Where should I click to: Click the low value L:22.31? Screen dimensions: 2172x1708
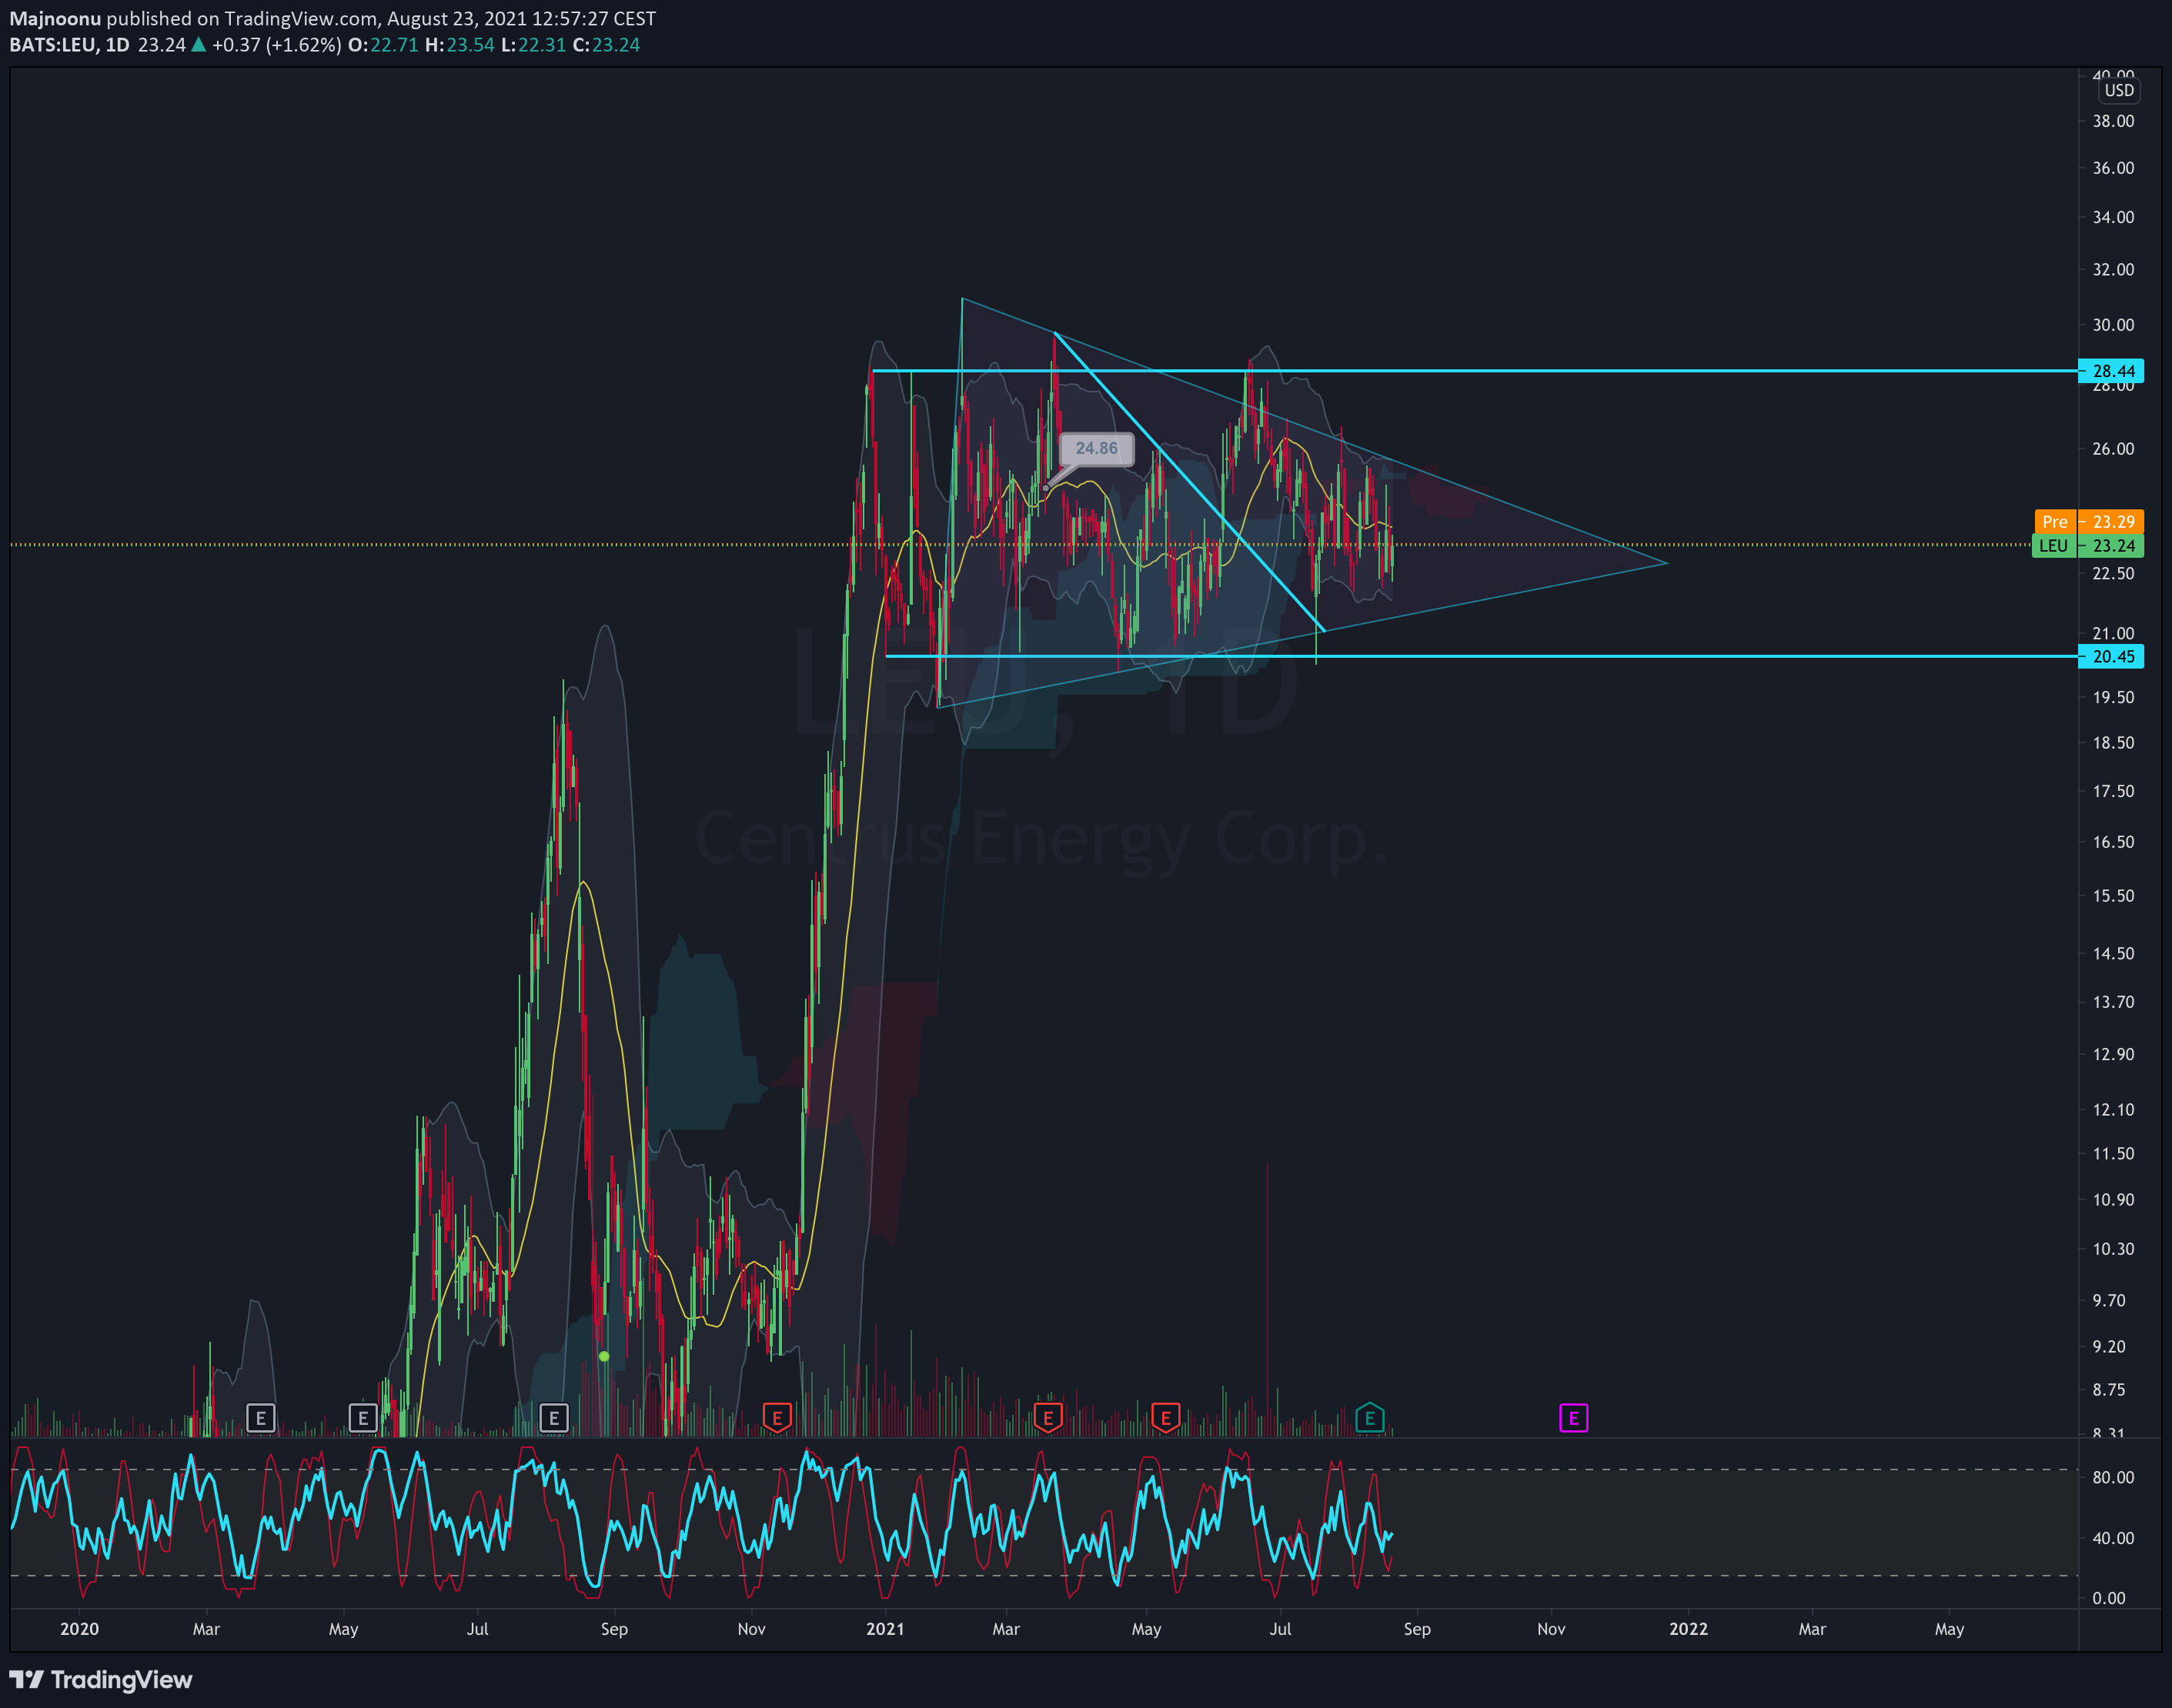click(533, 45)
